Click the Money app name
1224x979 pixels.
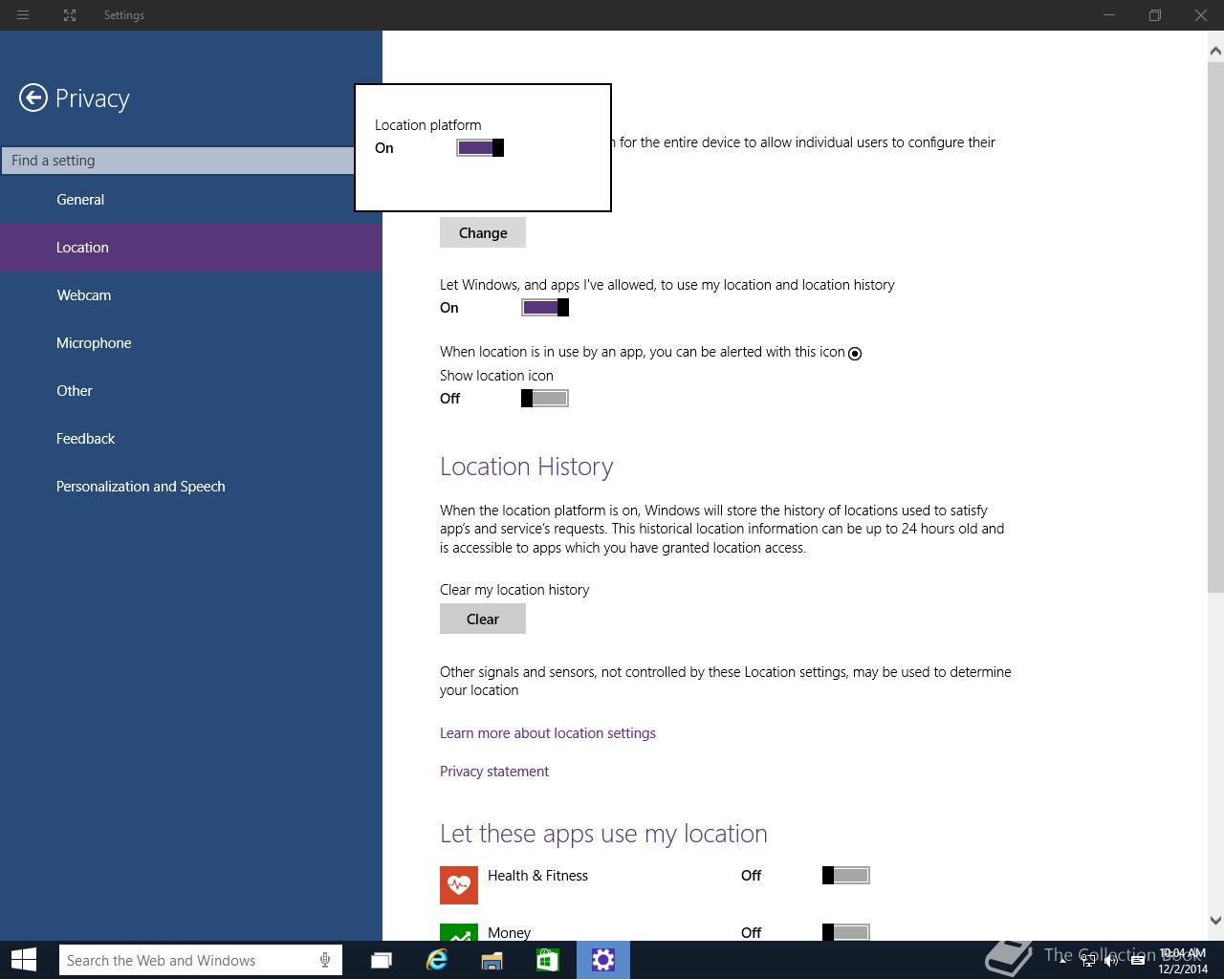[x=509, y=932]
